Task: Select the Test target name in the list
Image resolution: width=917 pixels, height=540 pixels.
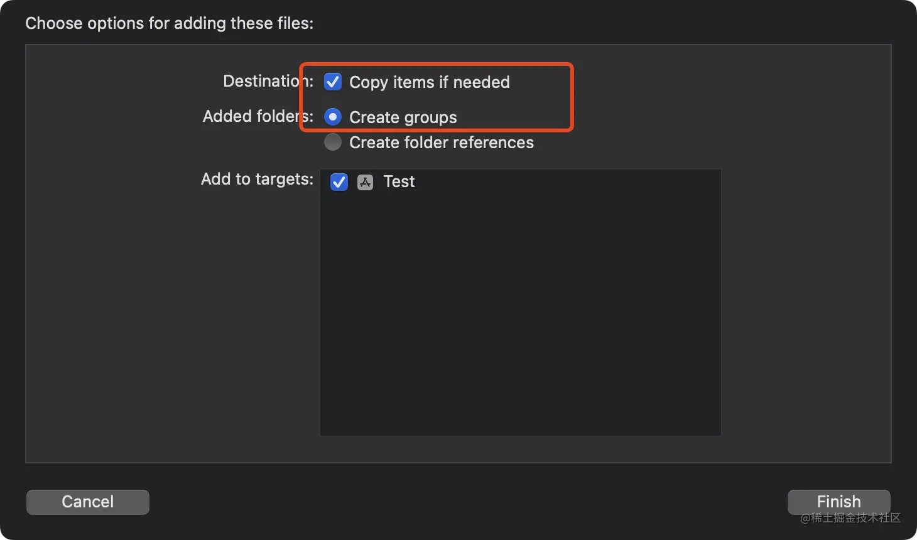Action: [399, 181]
